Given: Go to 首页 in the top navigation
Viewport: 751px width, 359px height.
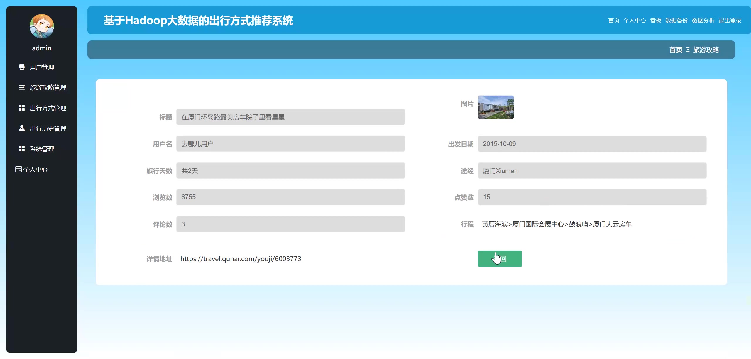Looking at the screenshot, I should pos(613,20).
